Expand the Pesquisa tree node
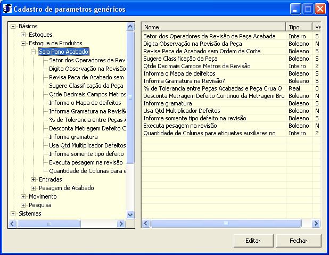Viewport: 329px width, 255px height. tap(23, 205)
